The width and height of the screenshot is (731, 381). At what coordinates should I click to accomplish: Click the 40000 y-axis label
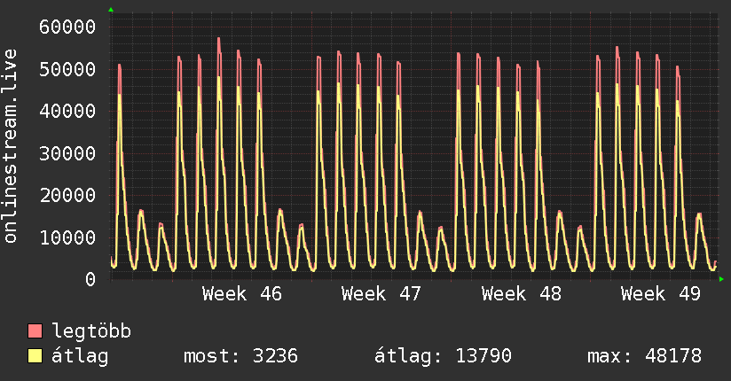[67, 112]
